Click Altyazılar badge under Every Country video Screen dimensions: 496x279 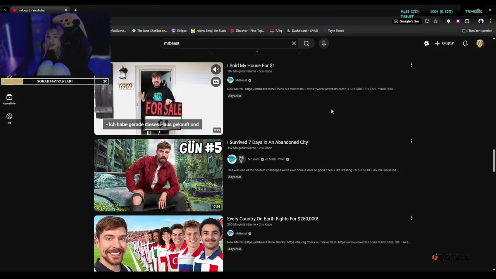point(234,249)
